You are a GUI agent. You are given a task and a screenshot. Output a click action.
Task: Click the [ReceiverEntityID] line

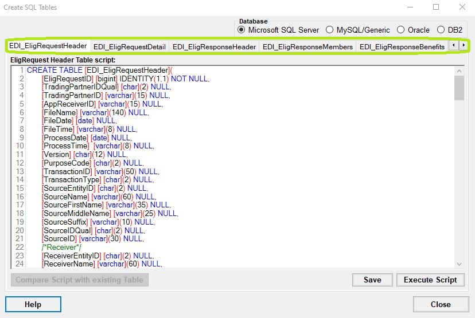pyautogui.click(x=98, y=256)
